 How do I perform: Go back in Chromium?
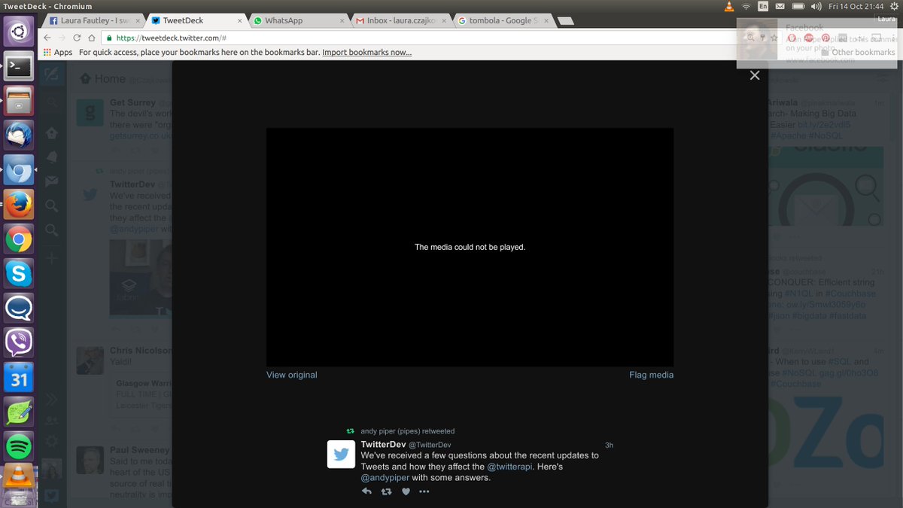click(x=48, y=38)
